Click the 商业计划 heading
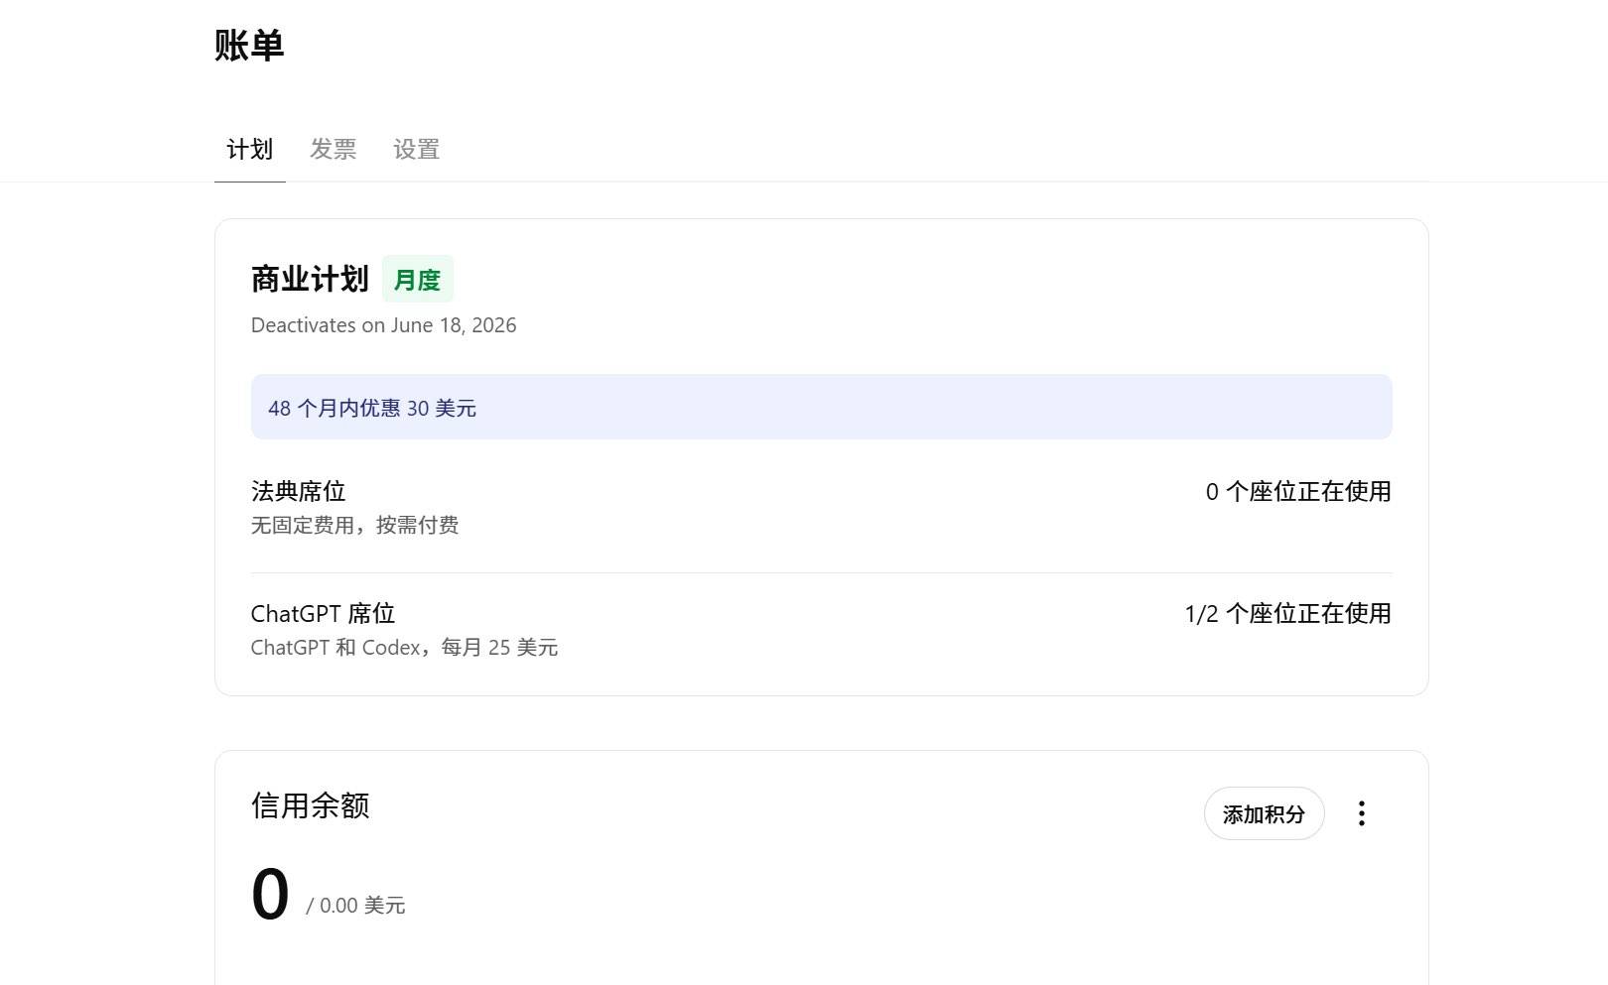The height and width of the screenshot is (985, 1608). pyautogui.click(x=310, y=279)
